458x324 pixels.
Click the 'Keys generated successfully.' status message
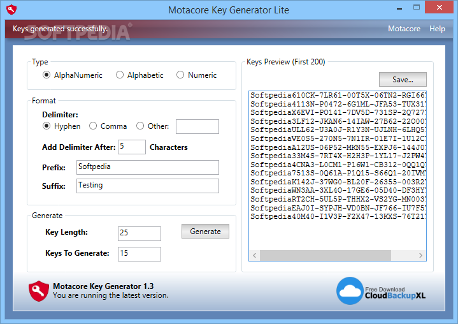60,29
